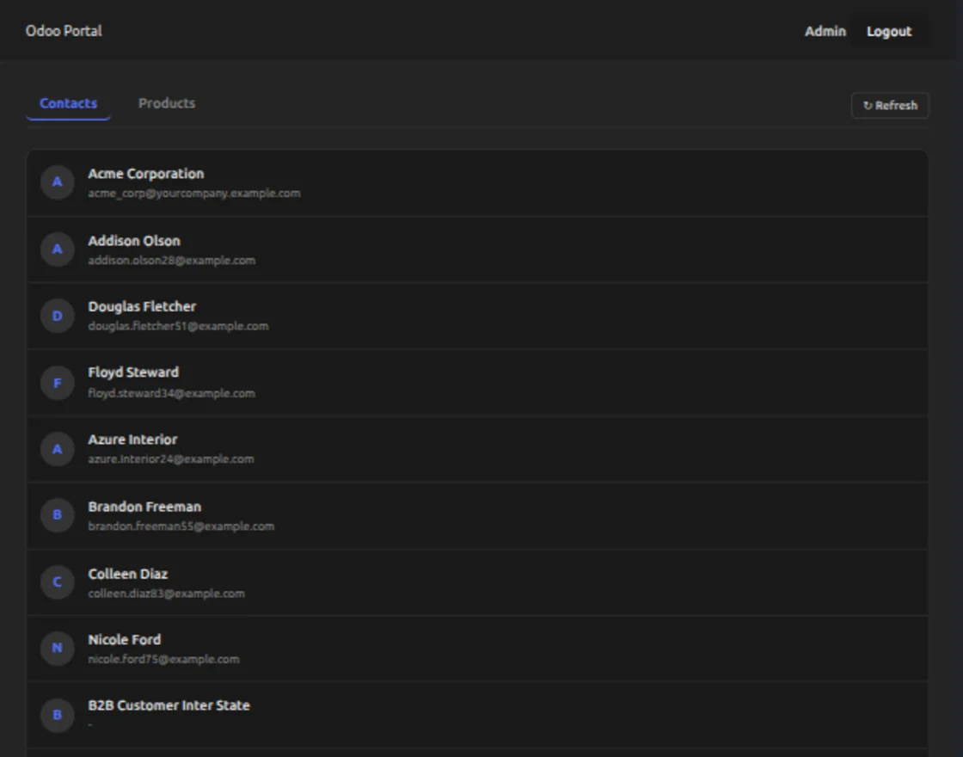Image resolution: width=963 pixels, height=757 pixels.
Task: Switch to the Products tab
Action: [167, 103]
